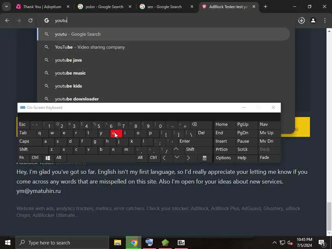332x249 pixels.
Task: Open the Chrome profile icon
Action: click(313, 20)
